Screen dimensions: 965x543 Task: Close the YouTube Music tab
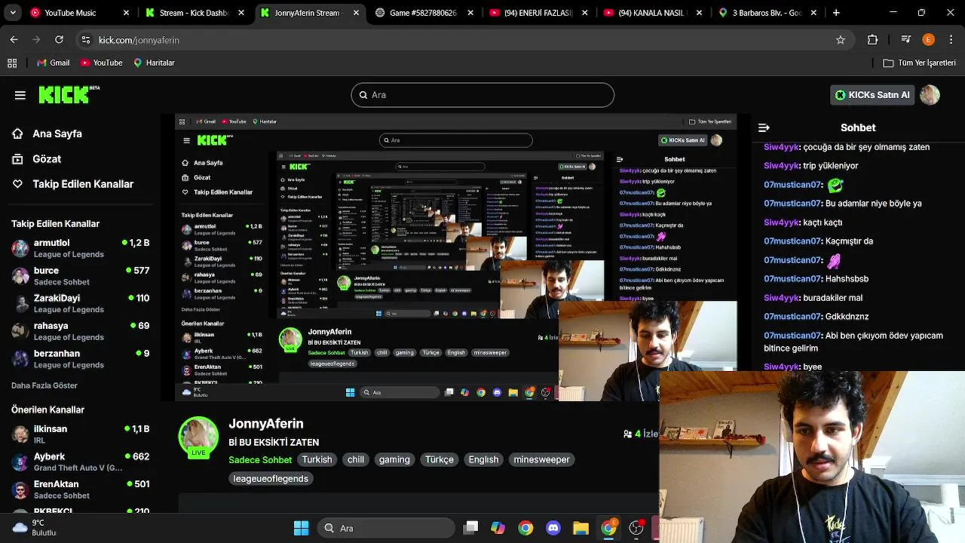pos(126,13)
